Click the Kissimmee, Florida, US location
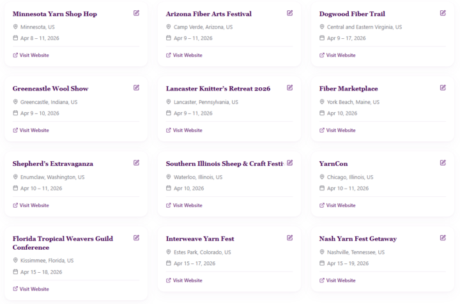Viewport: 460px width, 304px height. coord(47,261)
